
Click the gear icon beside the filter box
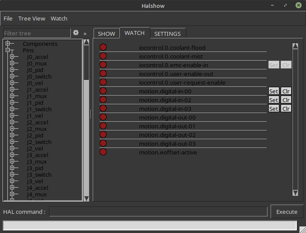(76, 33)
